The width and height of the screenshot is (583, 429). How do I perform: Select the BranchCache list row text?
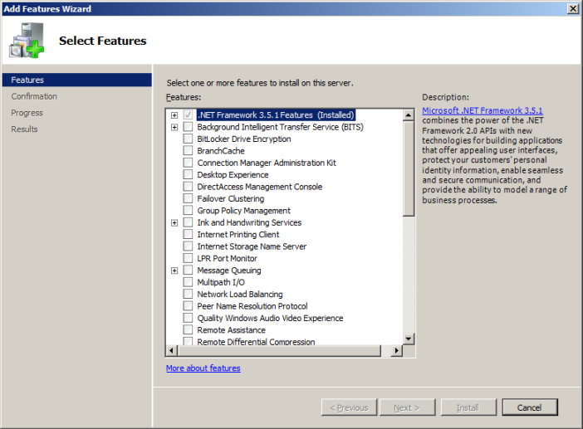221,151
